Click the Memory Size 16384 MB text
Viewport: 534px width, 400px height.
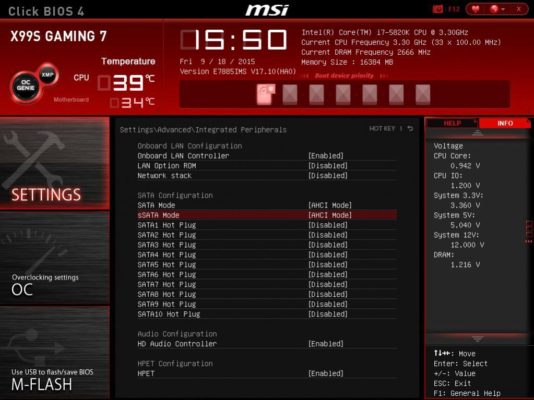coord(347,62)
